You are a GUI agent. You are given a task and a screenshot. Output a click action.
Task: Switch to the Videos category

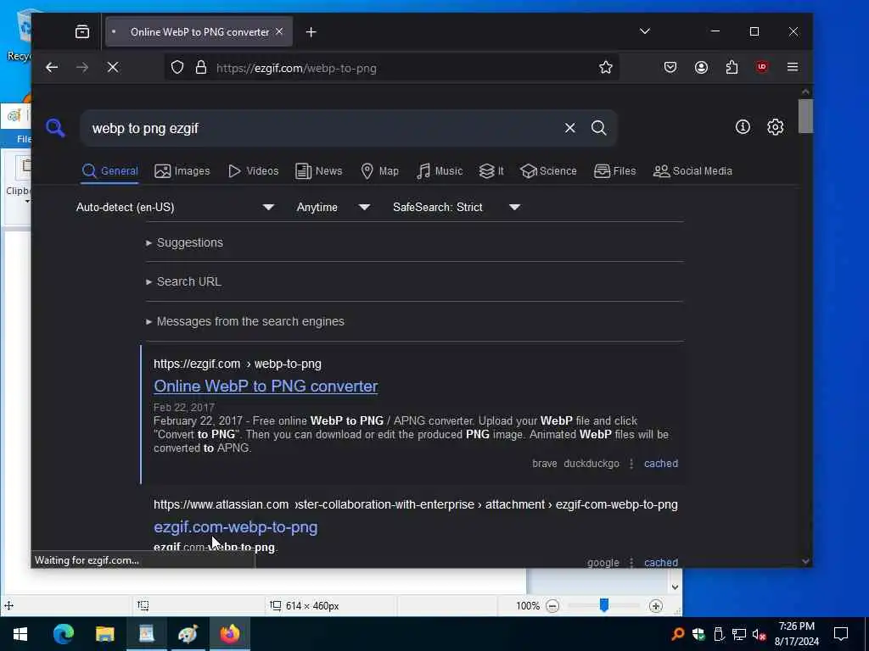pyautogui.click(x=253, y=171)
